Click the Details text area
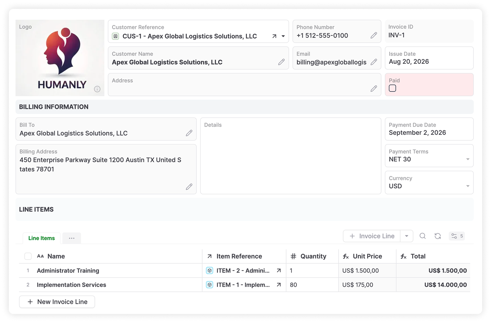Image resolution: width=491 pixels, height=323 pixels. [x=291, y=156]
